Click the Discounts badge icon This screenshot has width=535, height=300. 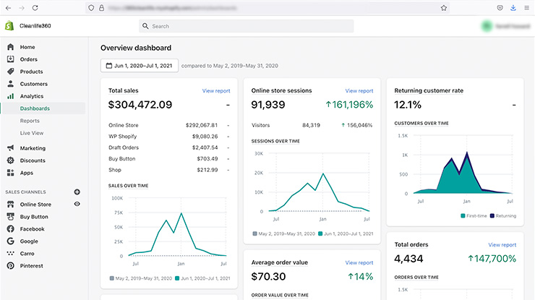click(x=10, y=160)
